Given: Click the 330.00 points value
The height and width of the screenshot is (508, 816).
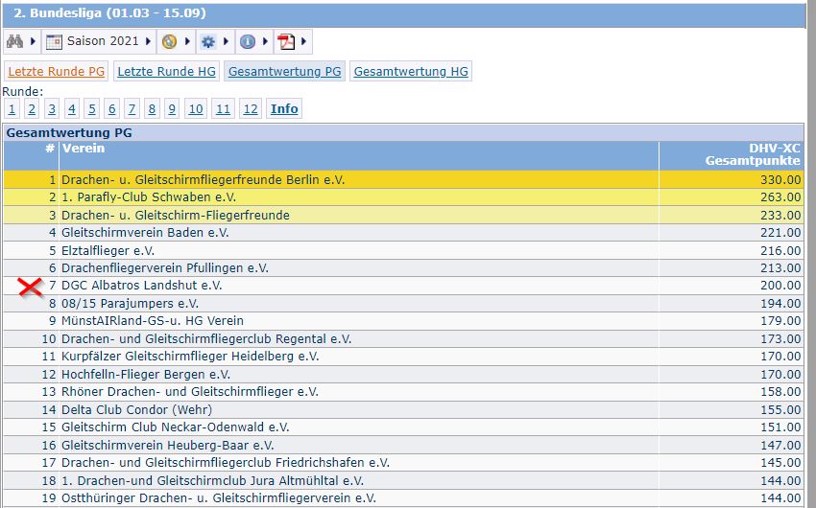Looking at the screenshot, I should 780,180.
